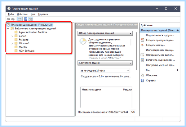Image resolution: width=186 pixels, height=127 pixels.
Task: Click Создать простую задачу action text
Action: pos(160,40)
